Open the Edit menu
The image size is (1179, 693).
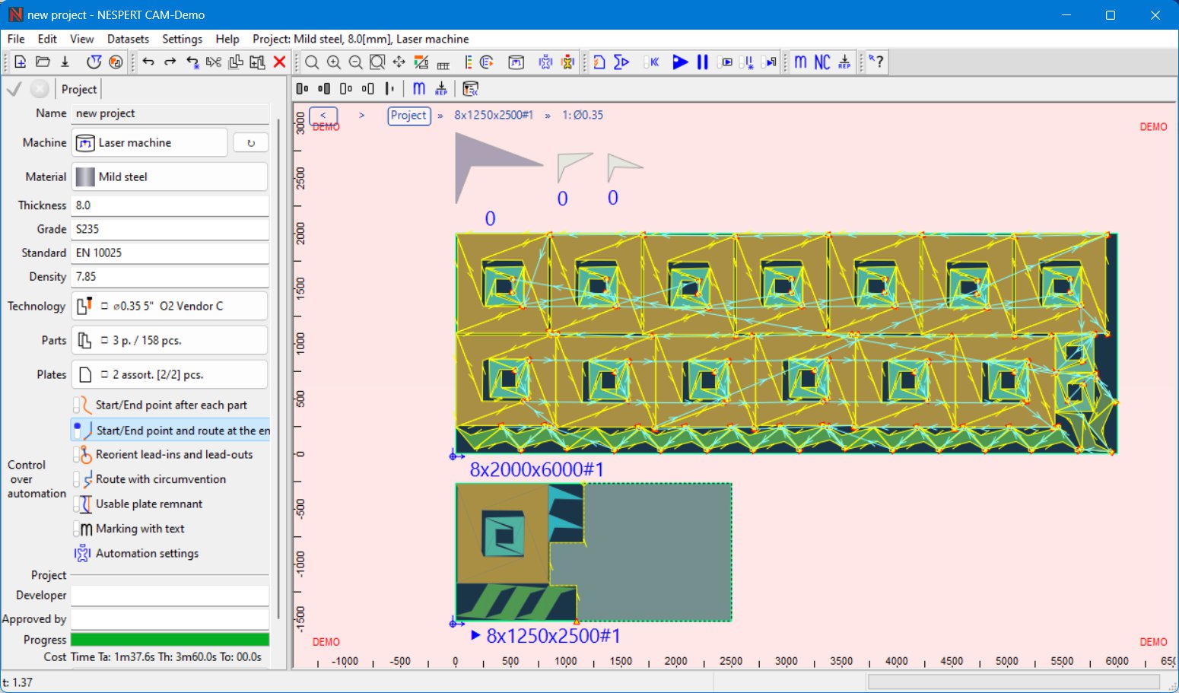(47, 39)
